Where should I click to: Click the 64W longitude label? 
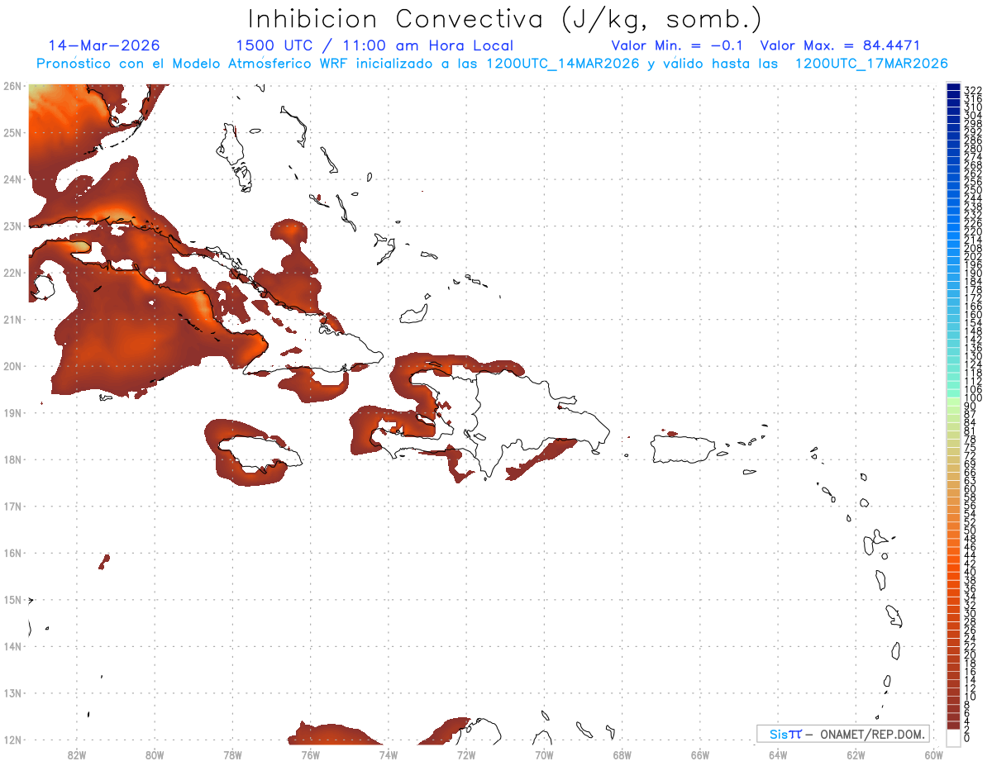pos(778,754)
